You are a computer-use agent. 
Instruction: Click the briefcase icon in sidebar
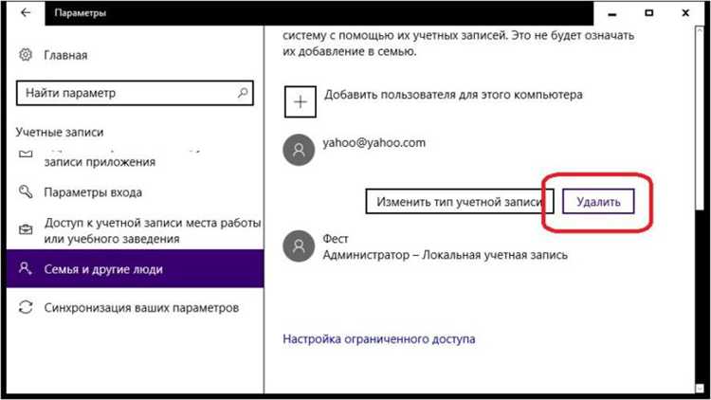[x=26, y=229]
